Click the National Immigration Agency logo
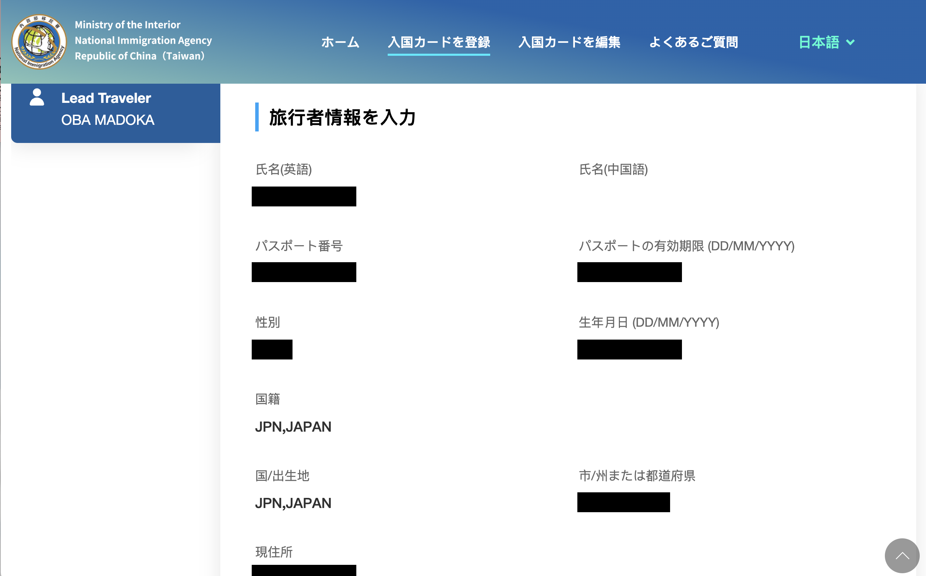The width and height of the screenshot is (926, 576). tap(39, 42)
